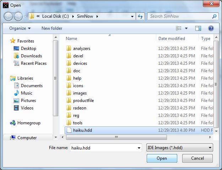
Task: Click horizontal scrollbar right arrow
Action: pos(210,137)
